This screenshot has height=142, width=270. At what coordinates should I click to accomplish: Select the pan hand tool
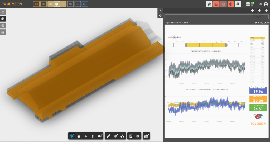click(79, 136)
